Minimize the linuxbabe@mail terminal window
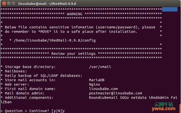181x113 pixels. (9, 3)
